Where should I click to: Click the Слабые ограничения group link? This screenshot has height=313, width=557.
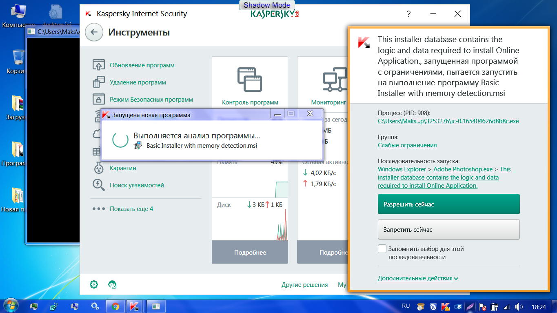point(407,145)
